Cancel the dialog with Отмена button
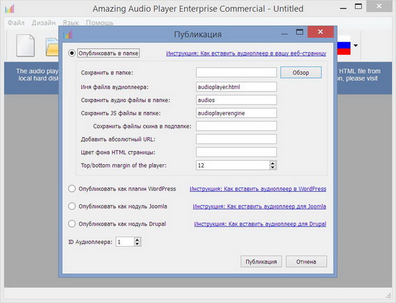 pyautogui.click(x=306, y=262)
